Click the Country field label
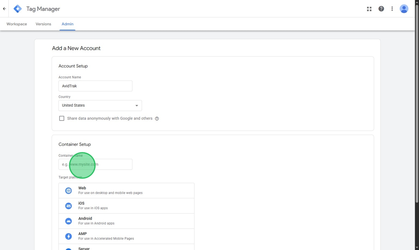The width and height of the screenshot is (419, 250). click(x=64, y=97)
